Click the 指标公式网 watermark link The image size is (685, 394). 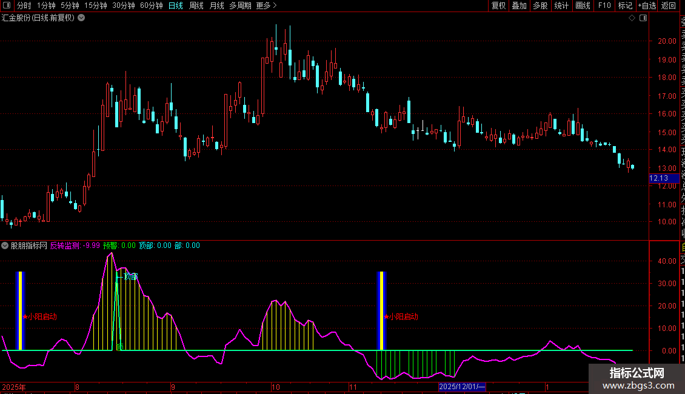pos(637,379)
